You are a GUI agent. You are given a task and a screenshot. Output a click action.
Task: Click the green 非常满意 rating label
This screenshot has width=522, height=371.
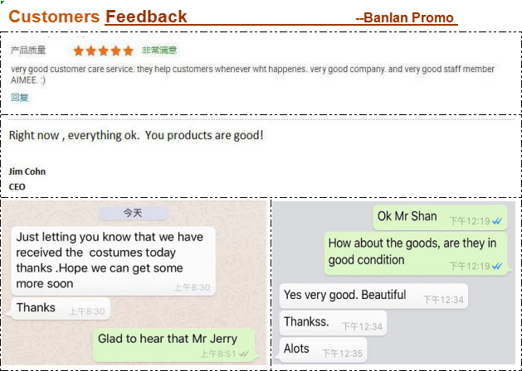coord(159,51)
